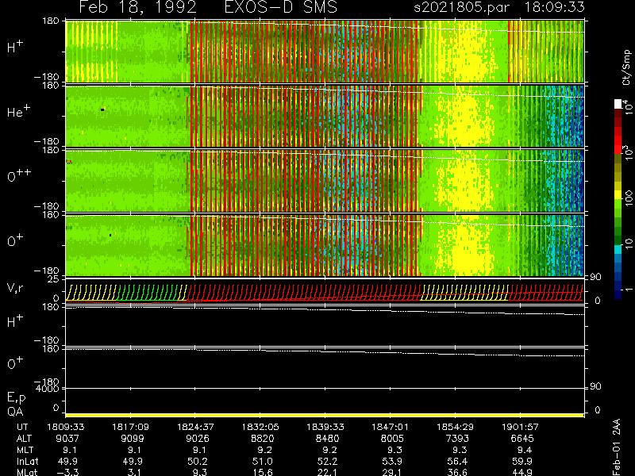Click the UT value '1839:33'
Screen dimensions: 635x476
325,427
